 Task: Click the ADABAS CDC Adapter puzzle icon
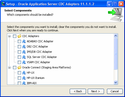coord(24,41)
